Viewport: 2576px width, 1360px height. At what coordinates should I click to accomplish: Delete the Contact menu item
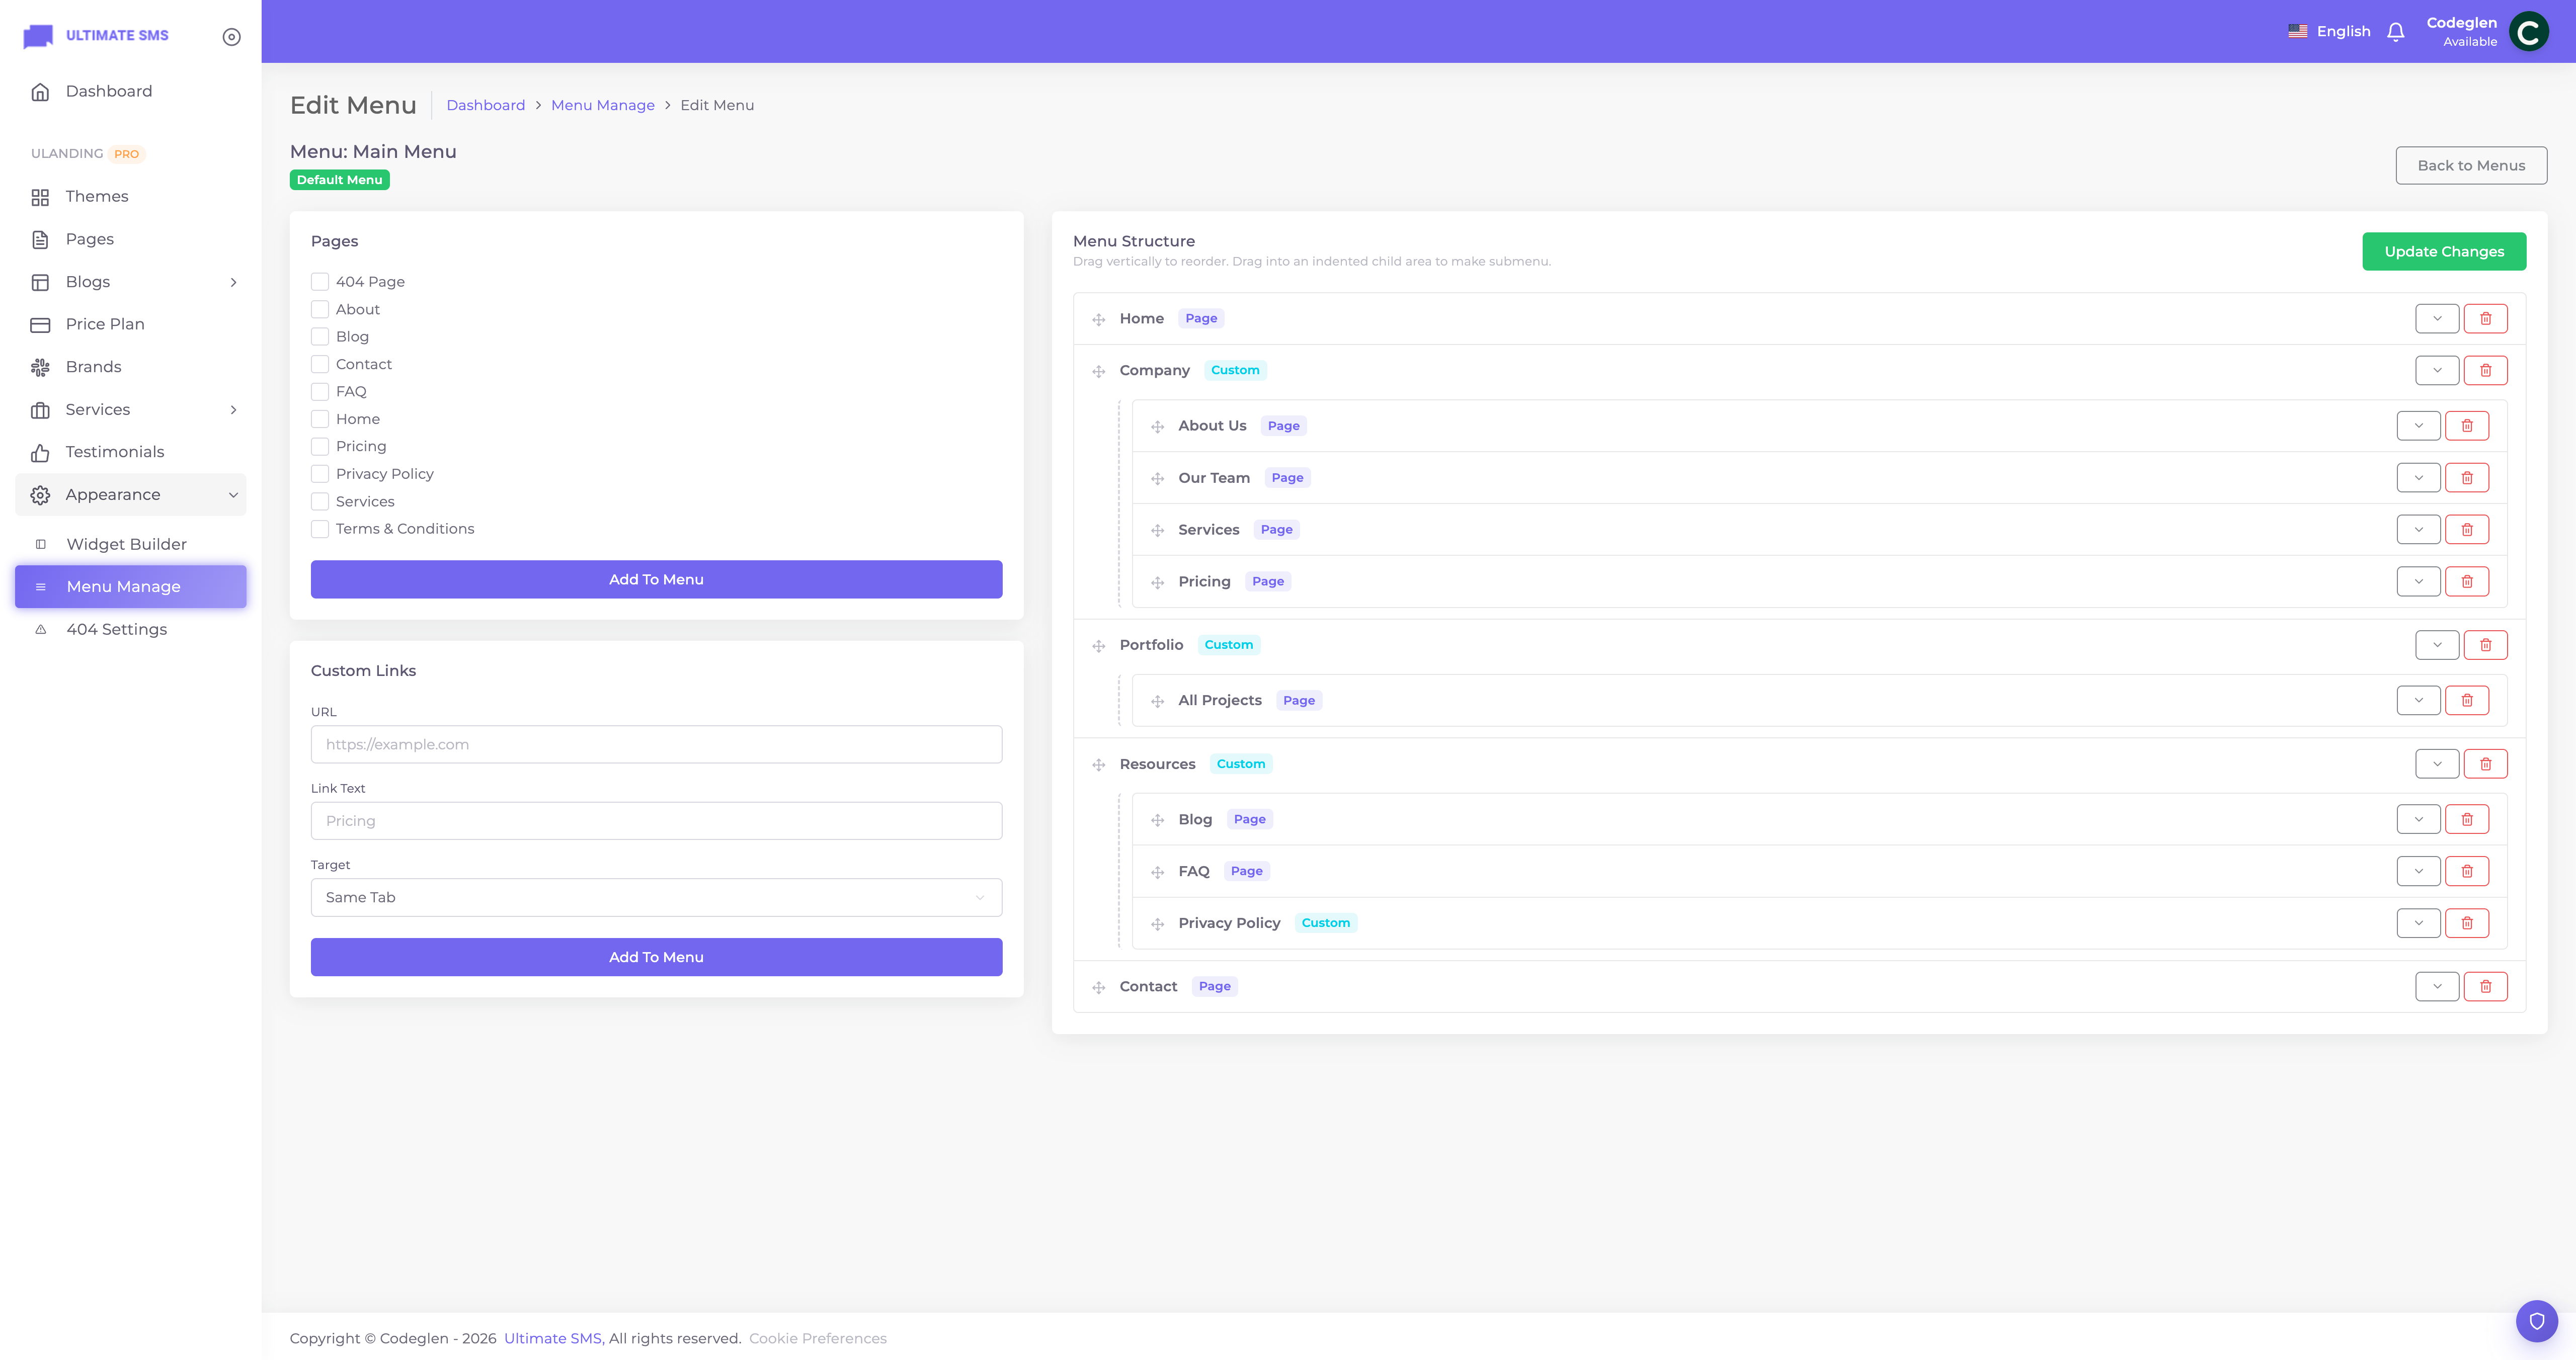2485,987
